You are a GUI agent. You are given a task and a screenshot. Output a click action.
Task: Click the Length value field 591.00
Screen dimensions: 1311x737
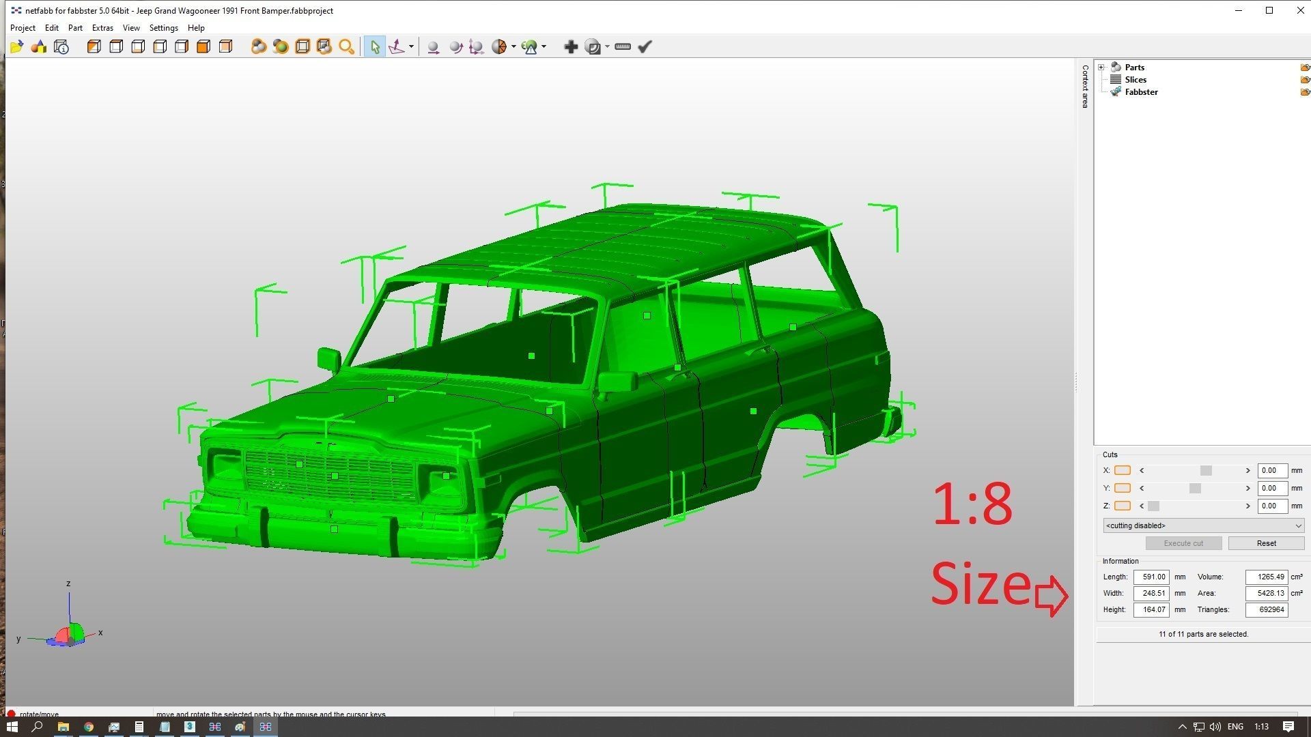[x=1151, y=577]
